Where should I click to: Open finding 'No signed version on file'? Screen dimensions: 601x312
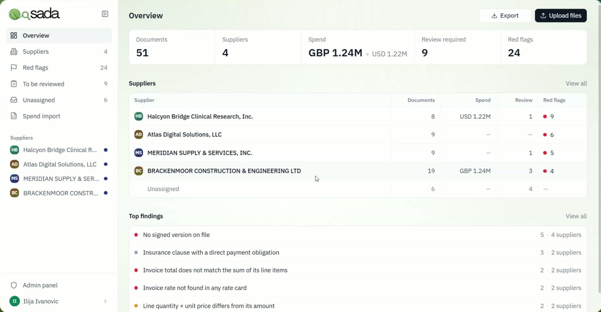358,235
